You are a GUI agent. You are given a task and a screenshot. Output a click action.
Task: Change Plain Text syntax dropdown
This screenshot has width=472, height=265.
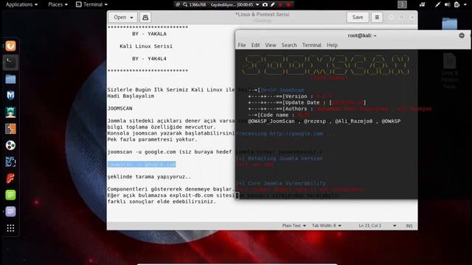point(294,226)
